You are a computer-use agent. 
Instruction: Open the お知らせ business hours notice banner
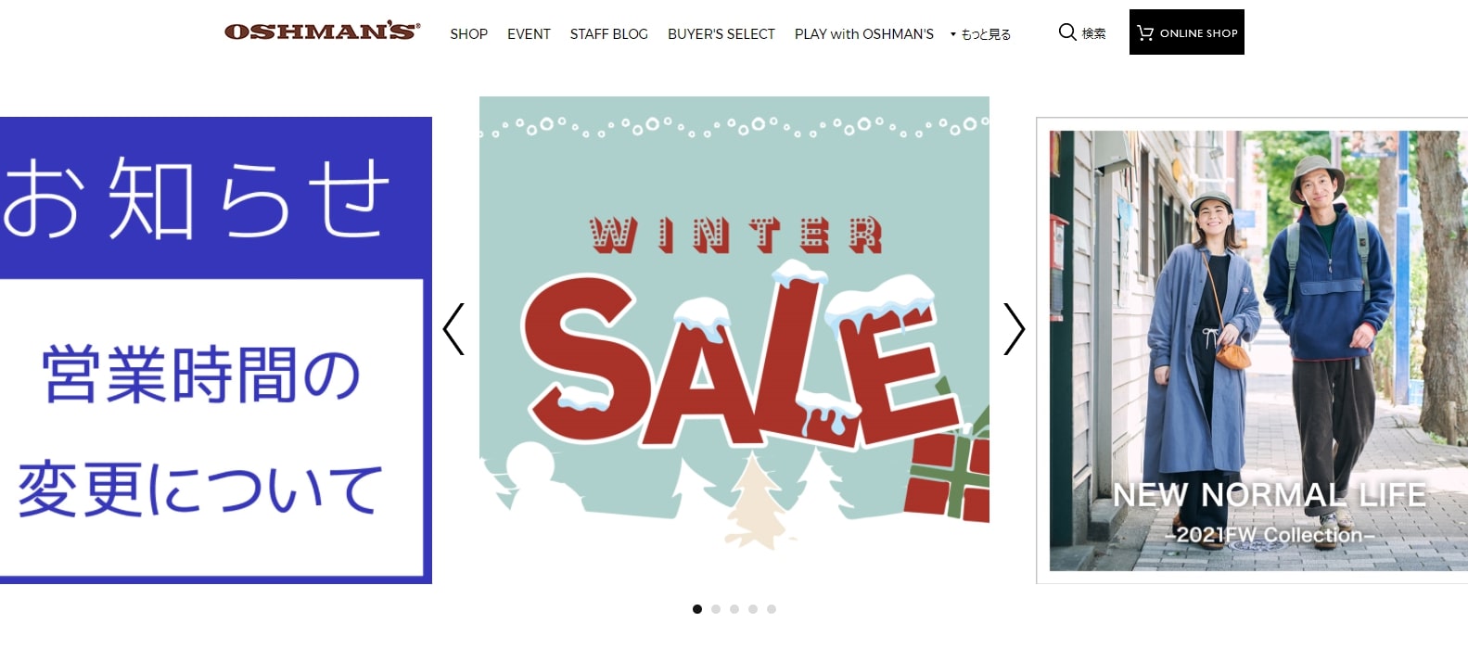[216, 350]
